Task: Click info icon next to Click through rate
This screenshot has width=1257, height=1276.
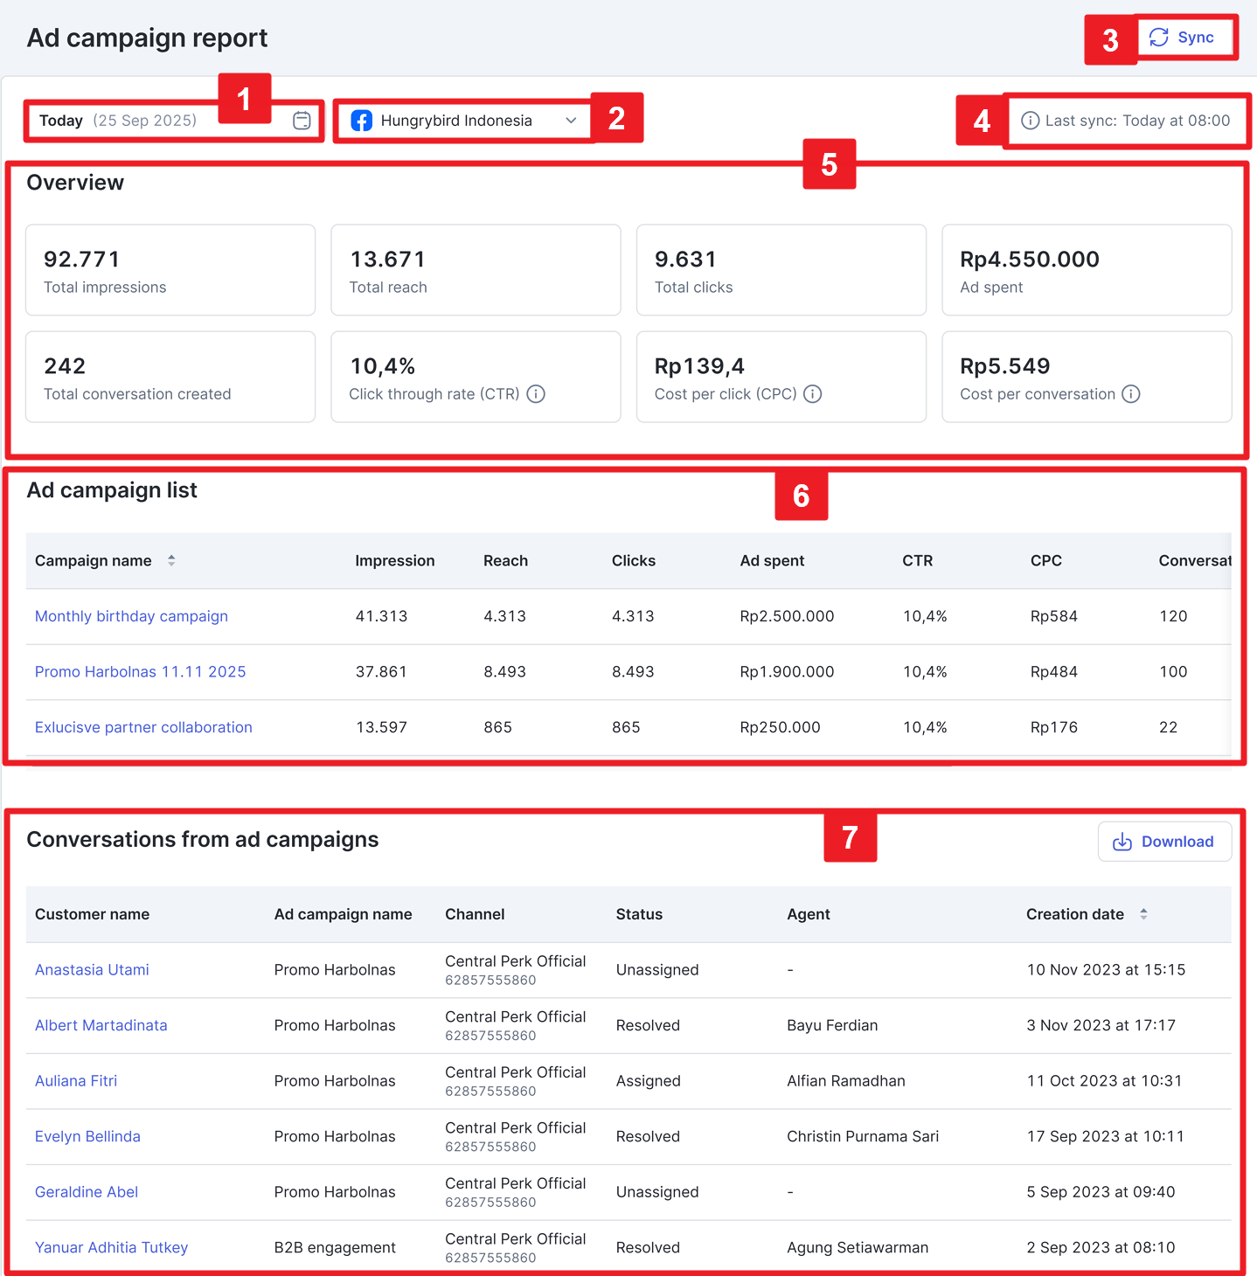Action: [536, 394]
